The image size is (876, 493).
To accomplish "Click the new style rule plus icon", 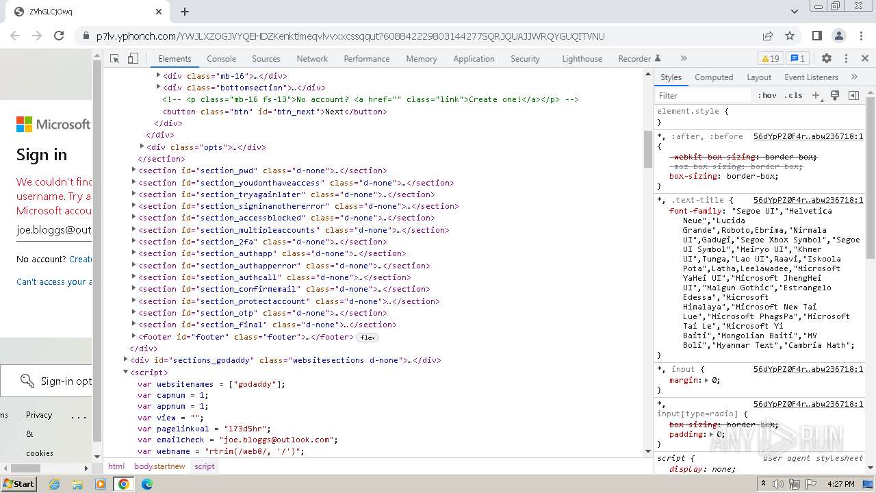I will pos(816,95).
